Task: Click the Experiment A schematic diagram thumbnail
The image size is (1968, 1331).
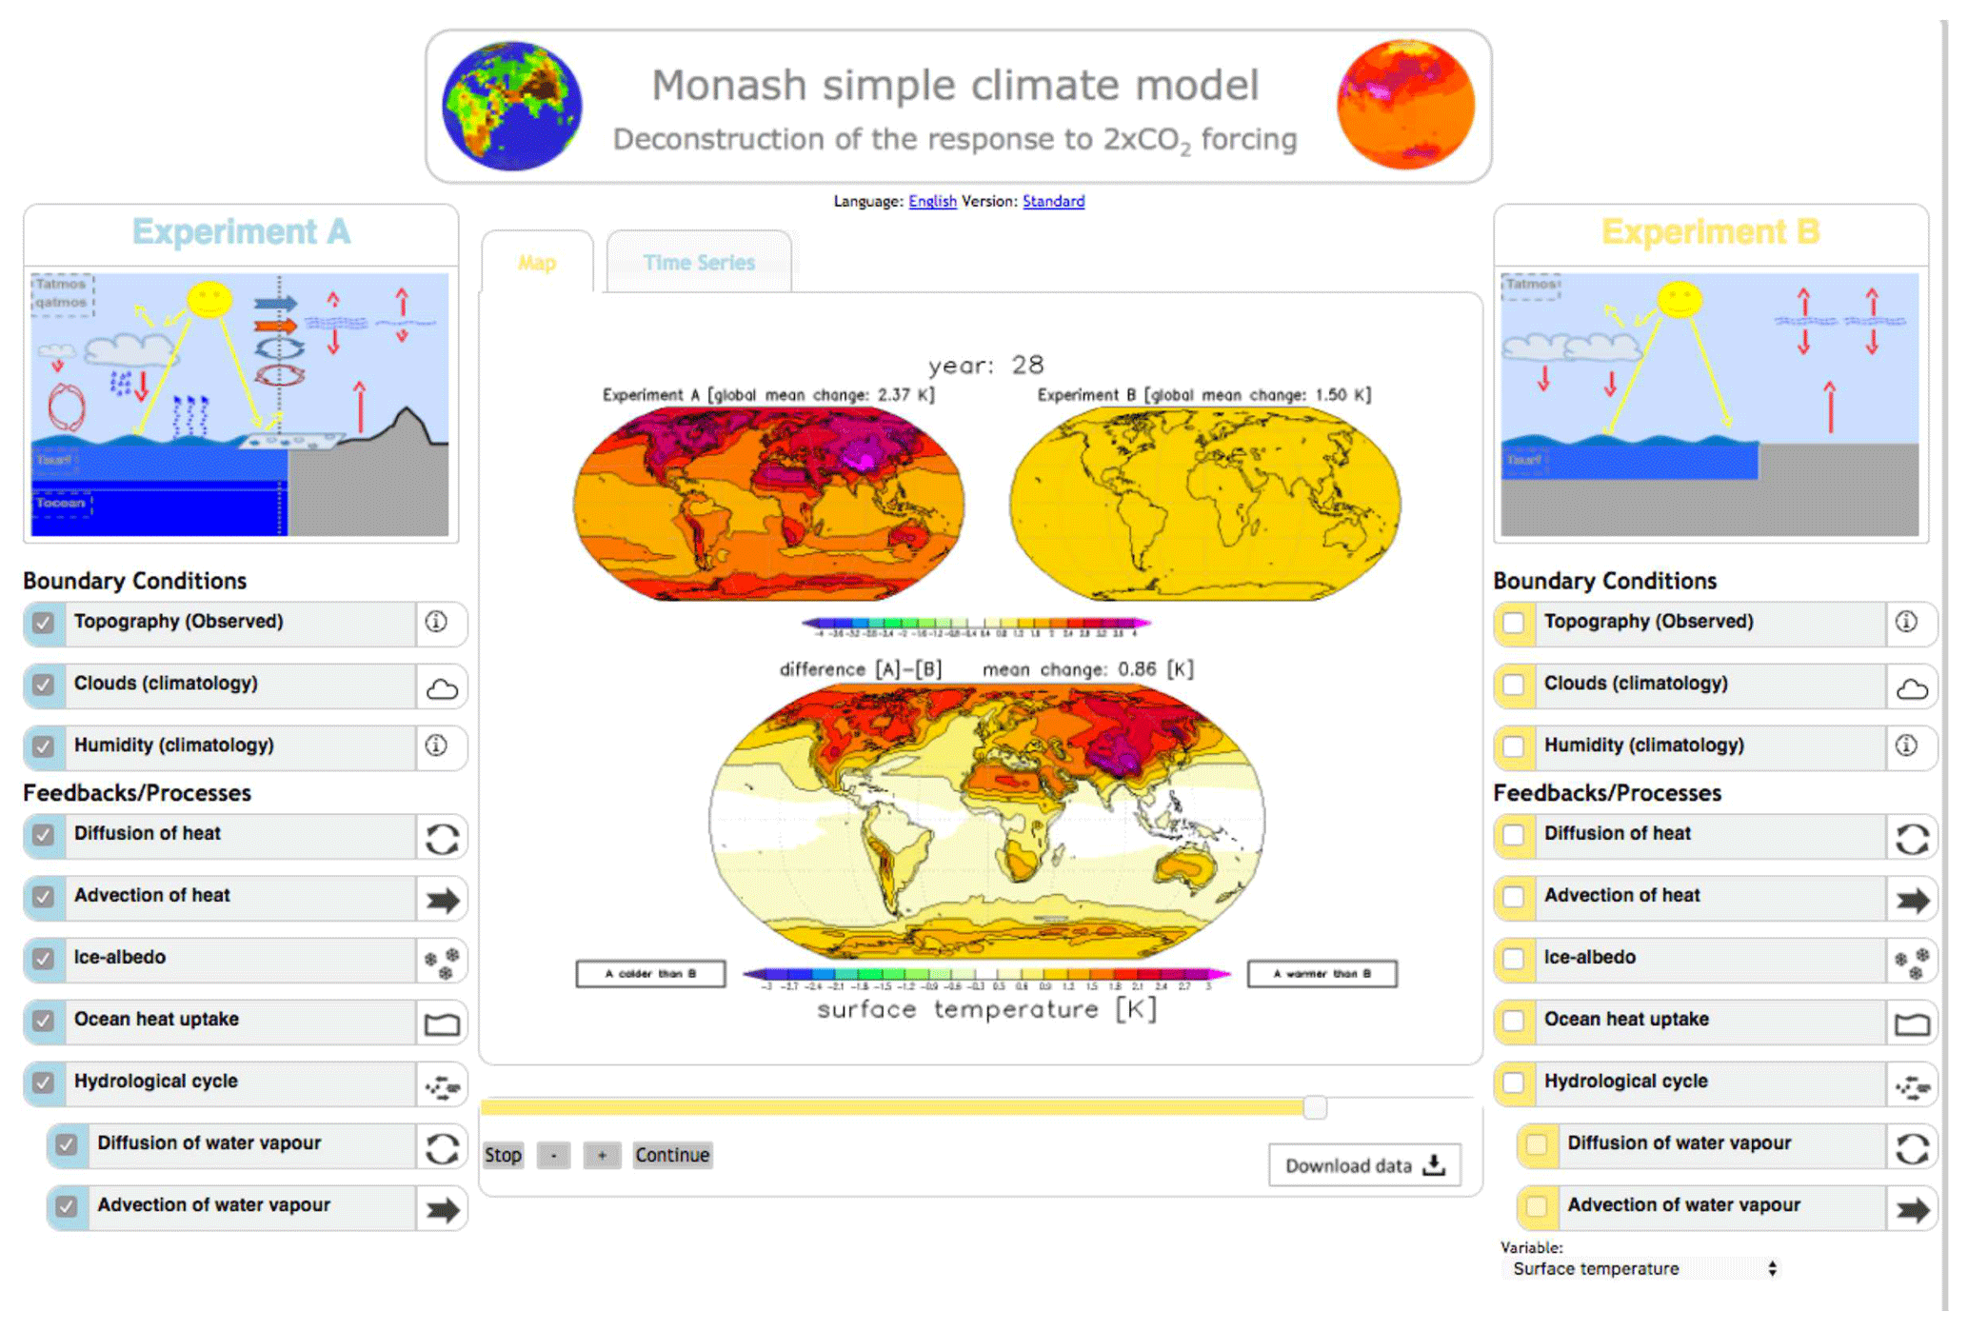Action: pos(240,405)
